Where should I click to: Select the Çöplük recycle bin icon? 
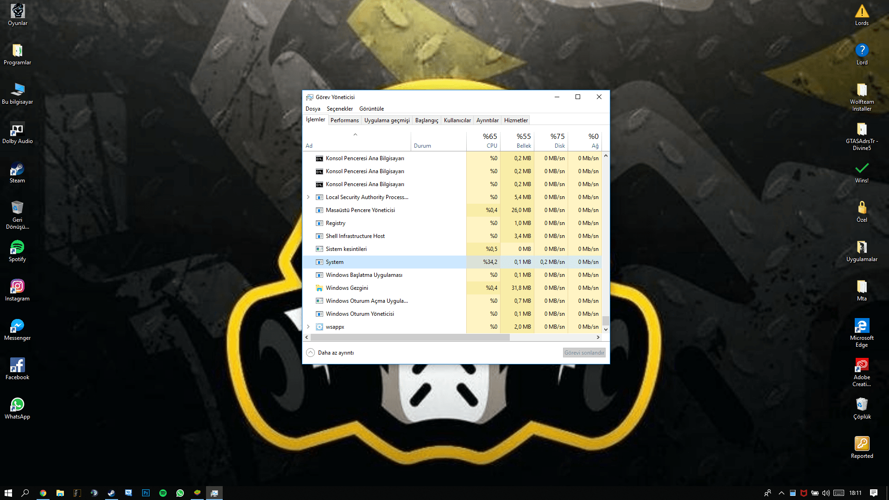click(862, 408)
